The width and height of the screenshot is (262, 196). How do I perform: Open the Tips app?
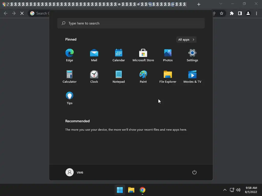tap(70, 98)
